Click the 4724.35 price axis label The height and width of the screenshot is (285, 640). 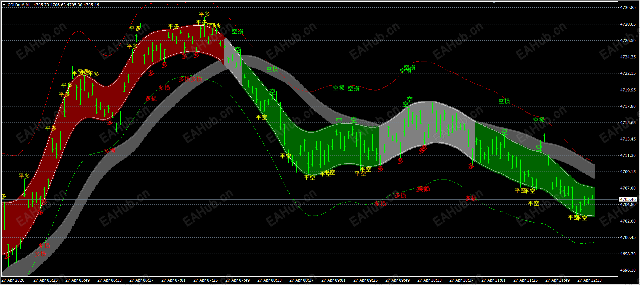(x=628, y=57)
